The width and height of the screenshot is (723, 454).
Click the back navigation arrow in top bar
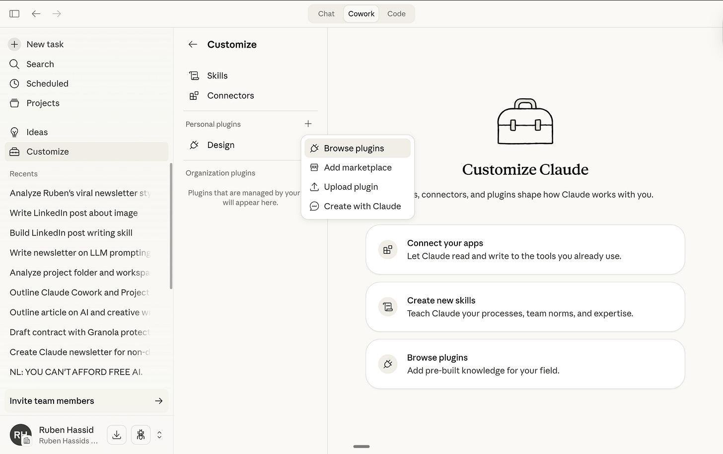coord(36,14)
